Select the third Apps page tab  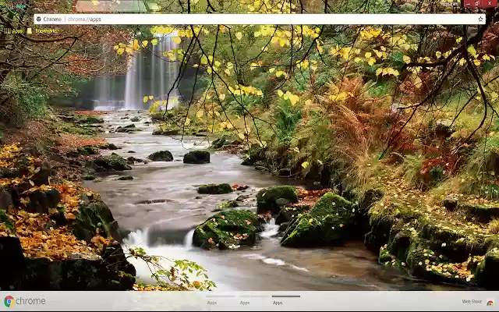coord(286,300)
